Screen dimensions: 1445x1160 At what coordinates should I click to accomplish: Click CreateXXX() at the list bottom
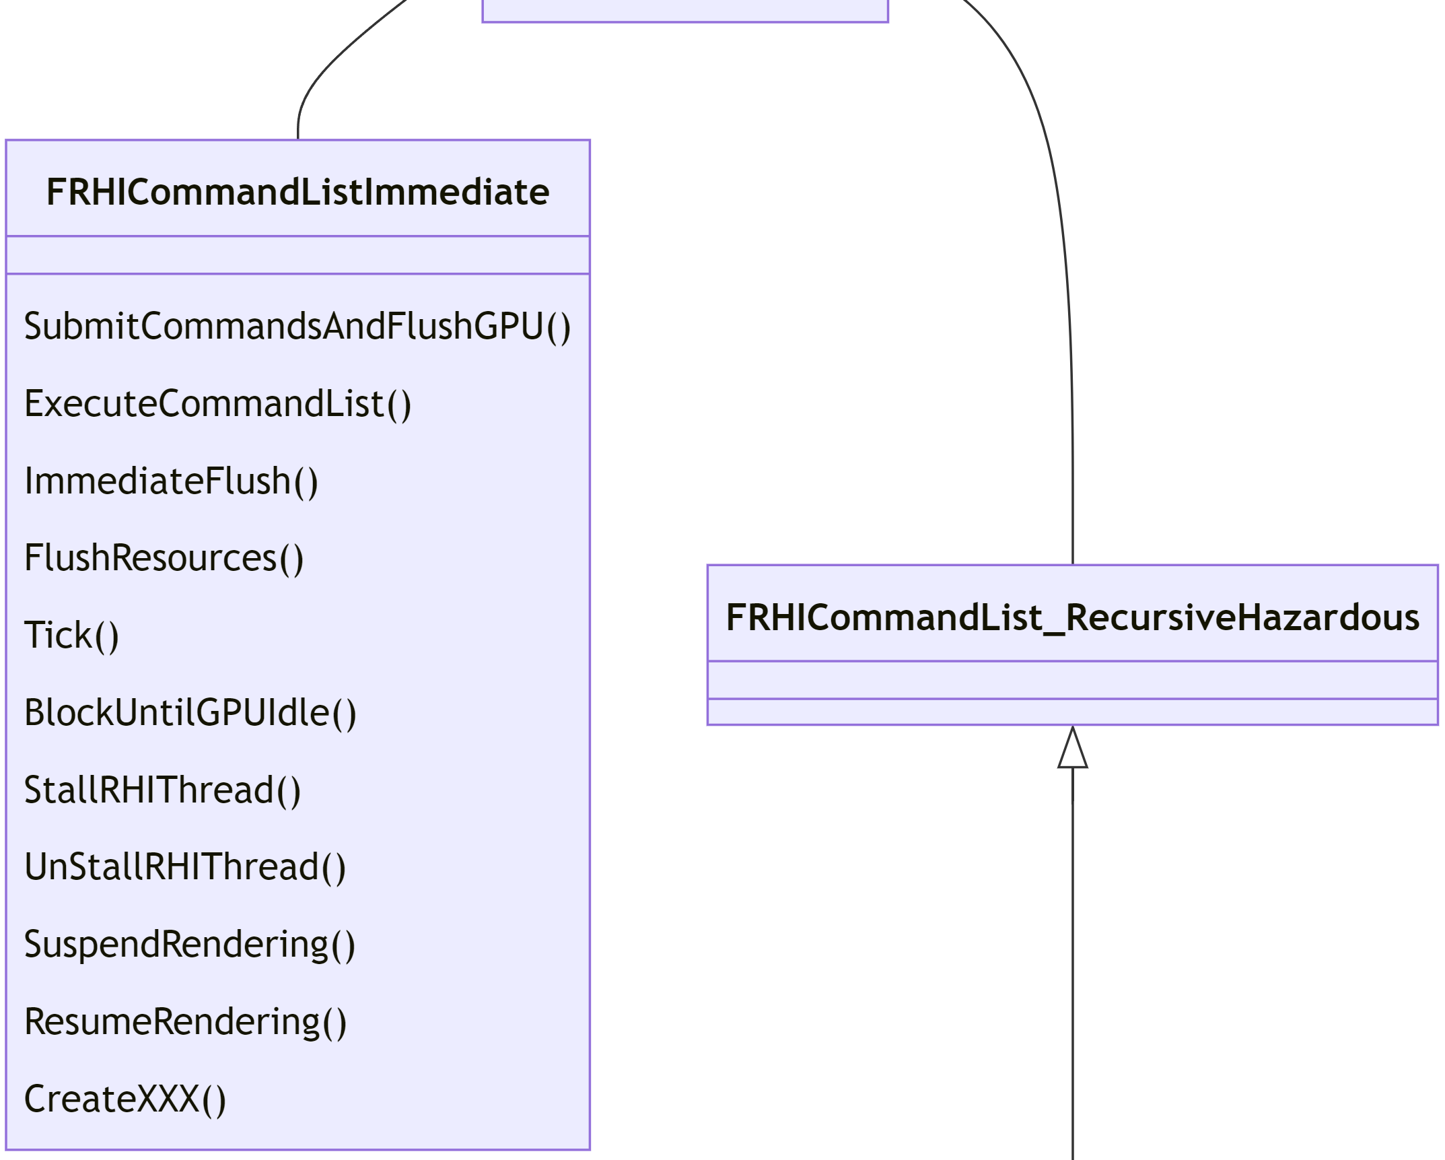point(125,1099)
